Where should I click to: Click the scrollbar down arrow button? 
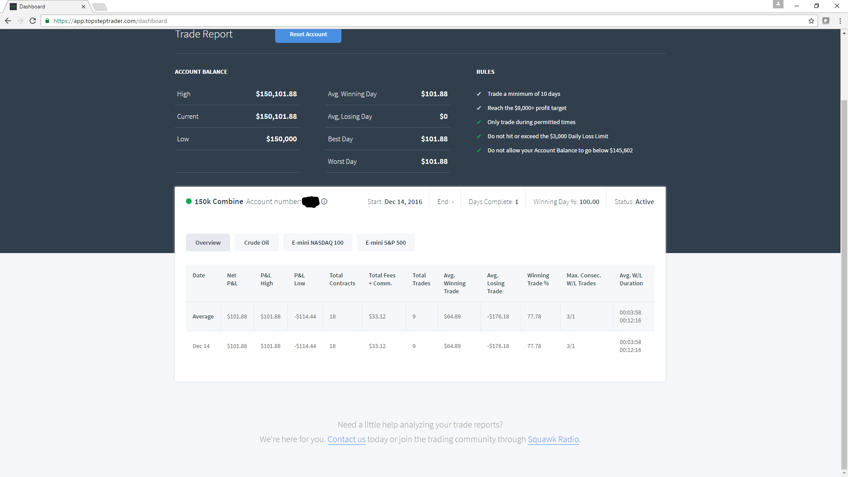pos(844,473)
